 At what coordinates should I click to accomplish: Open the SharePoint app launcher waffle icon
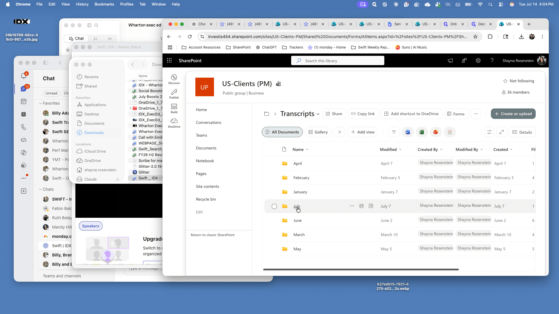[x=169, y=60]
